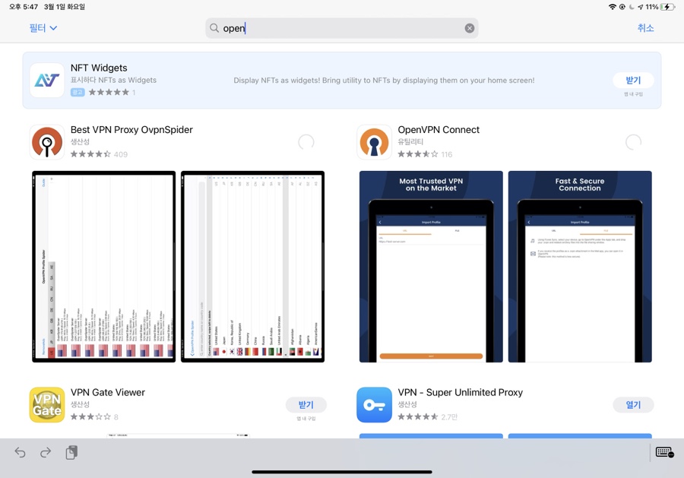Screen dimensions: 684x478
Task: Tap the OvpnSpider download progress spinner
Action: pos(306,142)
